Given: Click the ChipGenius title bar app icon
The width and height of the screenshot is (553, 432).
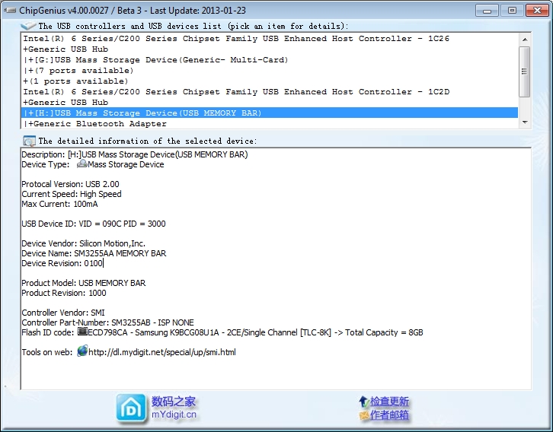Looking at the screenshot, I should pos(10,10).
